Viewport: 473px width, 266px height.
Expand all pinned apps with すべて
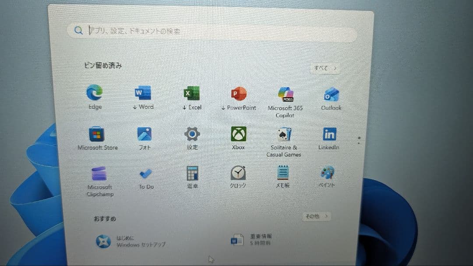[x=325, y=68]
